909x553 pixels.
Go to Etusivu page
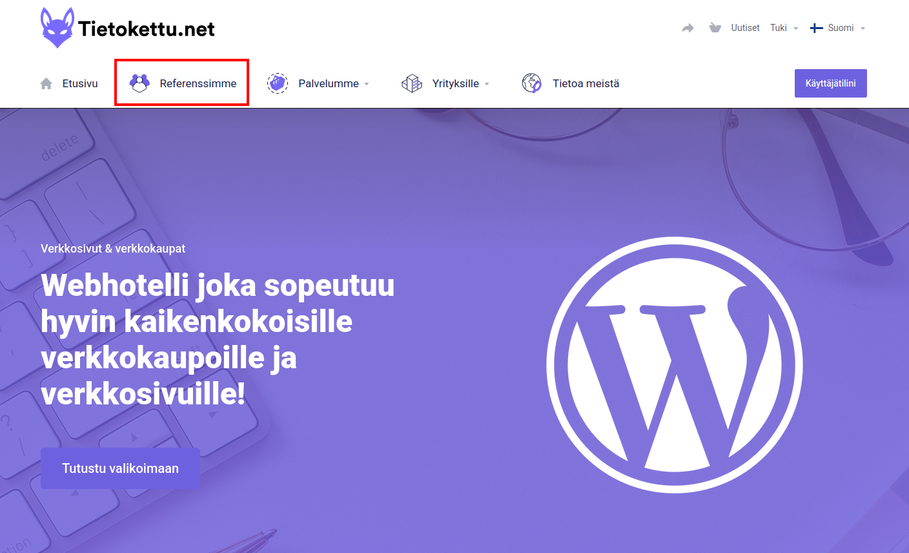pos(80,83)
